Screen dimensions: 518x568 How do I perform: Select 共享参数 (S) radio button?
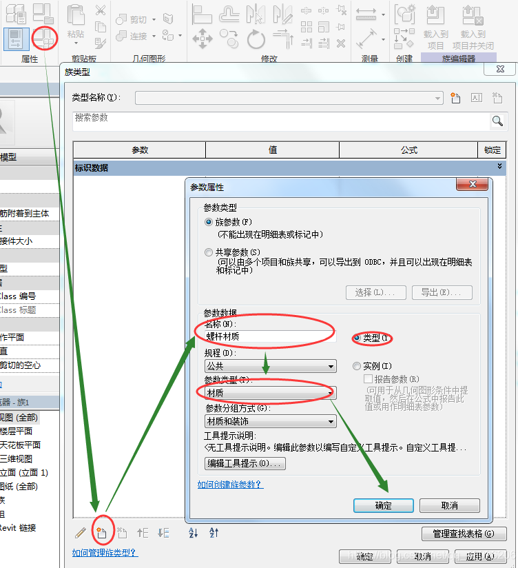point(209,252)
